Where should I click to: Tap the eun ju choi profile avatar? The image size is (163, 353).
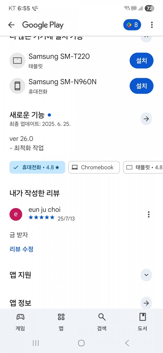(x=16, y=214)
